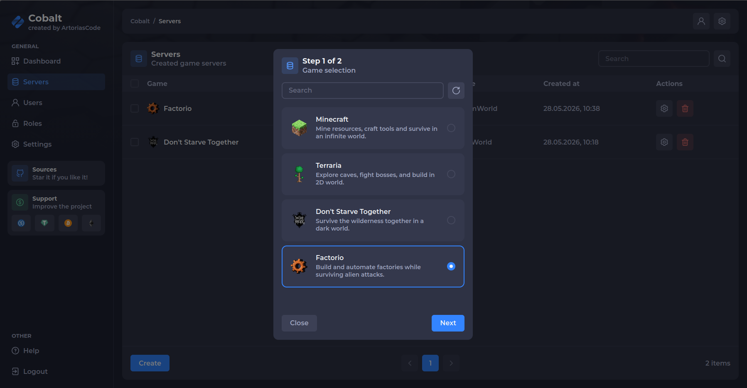Focus the Servers panel Search field

point(654,59)
